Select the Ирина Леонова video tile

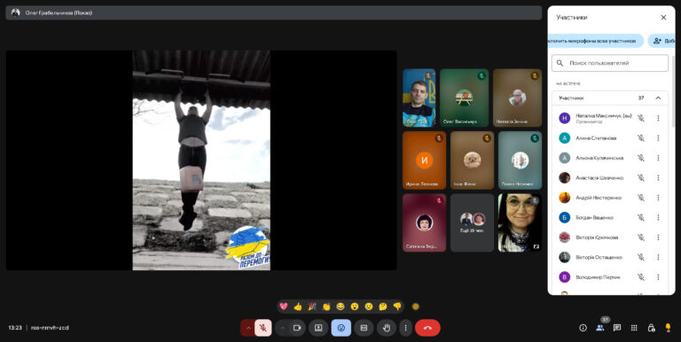tap(424, 160)
